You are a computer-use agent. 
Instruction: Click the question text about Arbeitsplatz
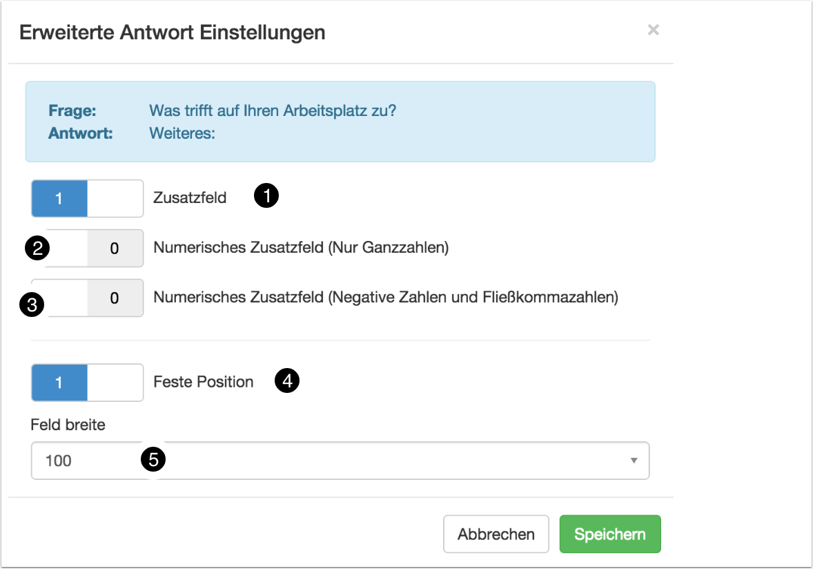(273, 110)
